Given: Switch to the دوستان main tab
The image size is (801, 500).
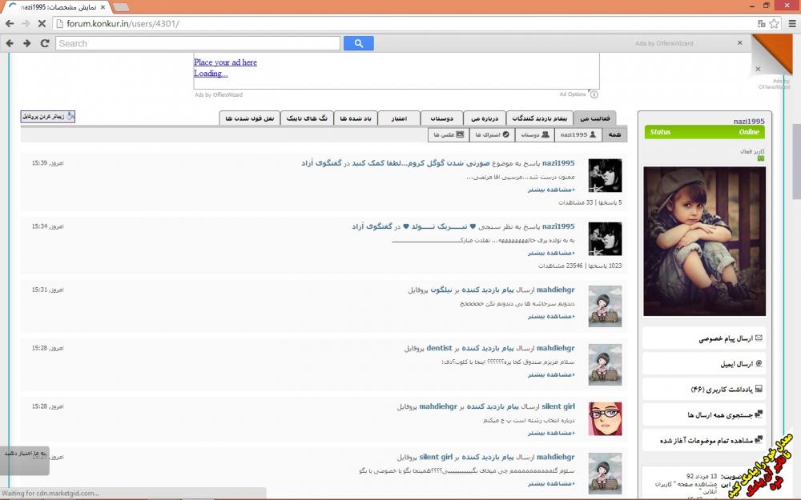Looking at the screenshot, I should [x=441, y=118].
